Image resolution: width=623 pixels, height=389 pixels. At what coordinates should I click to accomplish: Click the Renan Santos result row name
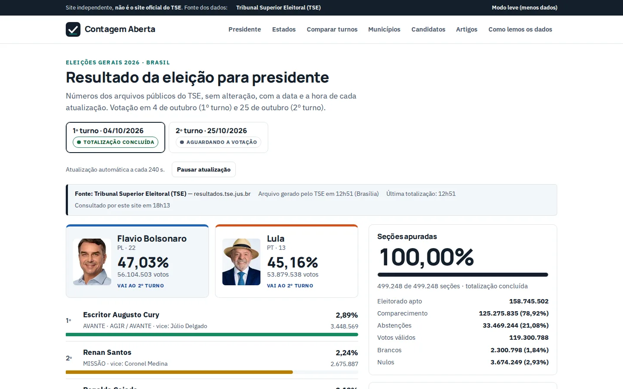coord(107,352)
